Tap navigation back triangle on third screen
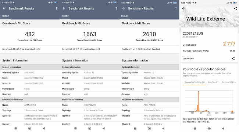The image size is (239, 132). (163, 128)
